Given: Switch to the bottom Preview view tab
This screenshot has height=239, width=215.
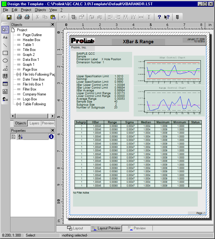Looking at the screenshot, I should (137, 228).
